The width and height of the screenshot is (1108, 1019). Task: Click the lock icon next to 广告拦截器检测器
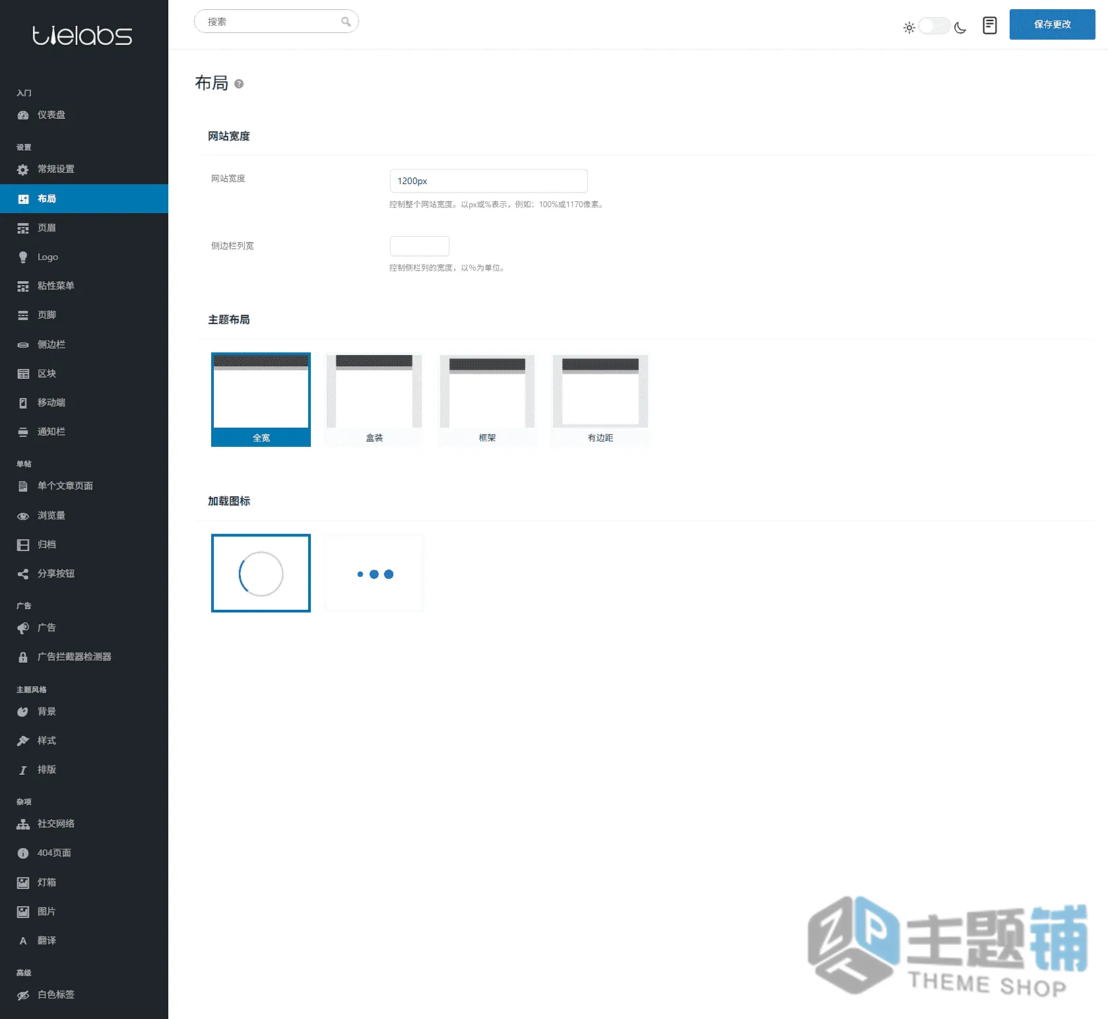(x=23, y=657)
